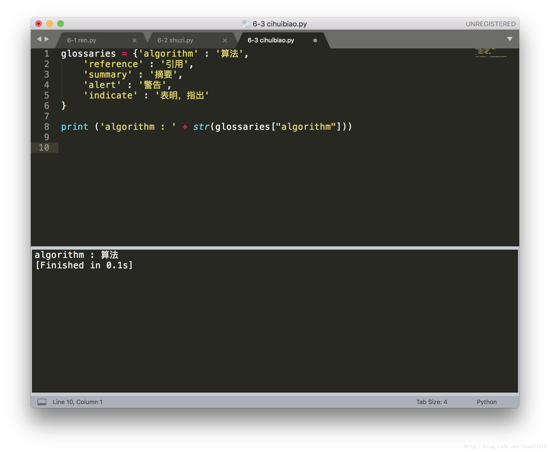The height and width of the screenshot is (452, 550).
Task: Click the window title 6-3 cihuibiao.py
Action: 280,24
